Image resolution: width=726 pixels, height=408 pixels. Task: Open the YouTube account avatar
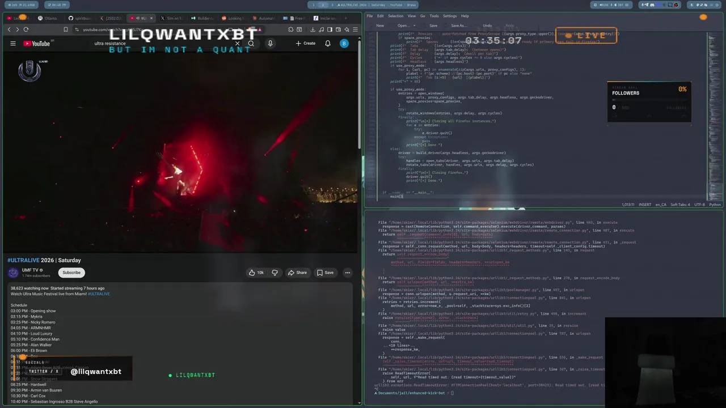tap(344, 44)
